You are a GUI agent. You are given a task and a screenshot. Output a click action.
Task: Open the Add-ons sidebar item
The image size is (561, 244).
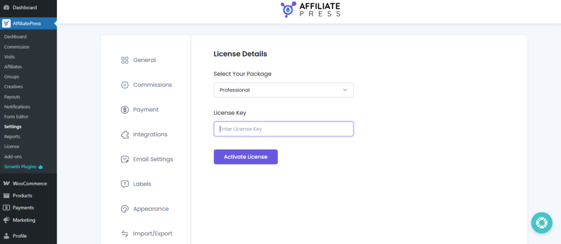click(x=13, y=157)
